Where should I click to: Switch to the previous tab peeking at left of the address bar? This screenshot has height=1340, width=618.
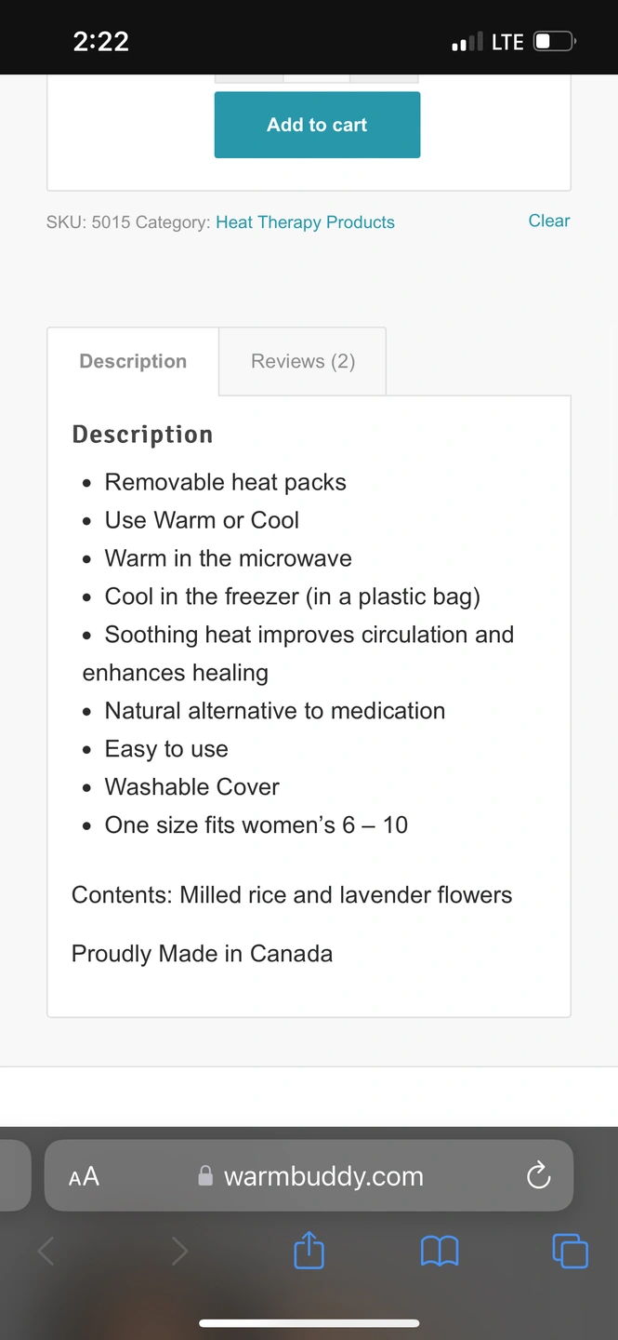pos(13,1176)
